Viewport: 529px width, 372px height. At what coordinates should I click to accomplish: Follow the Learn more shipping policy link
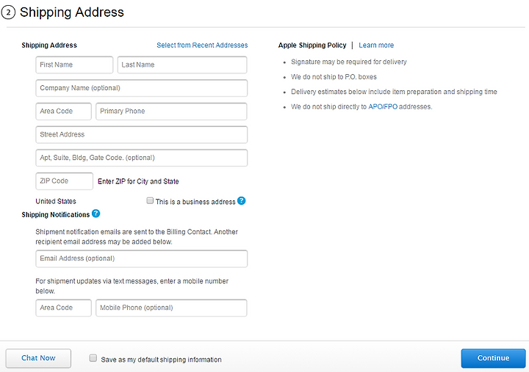click(x=376, y=45)
